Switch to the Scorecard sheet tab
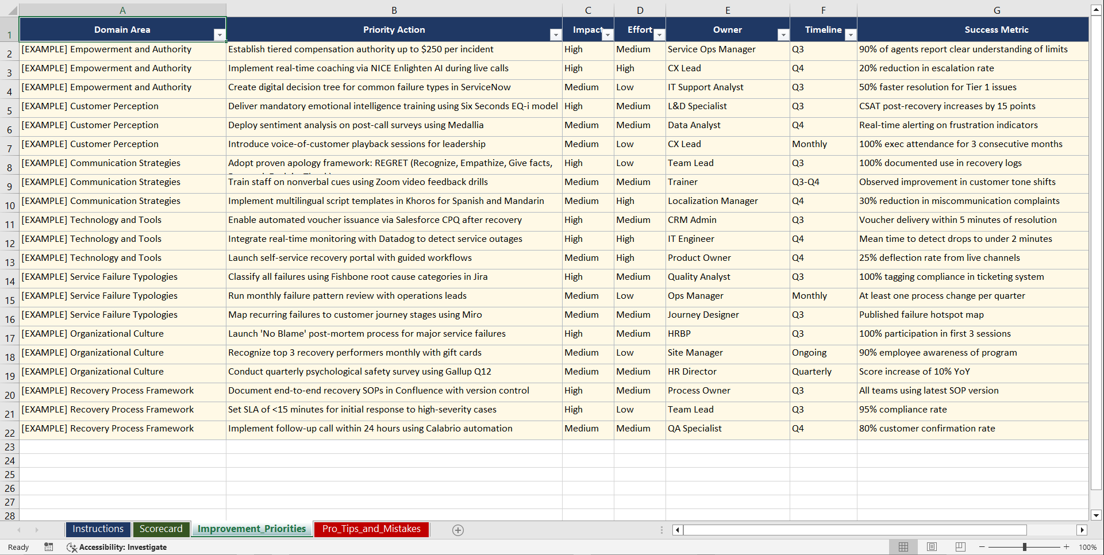Viewport: 1104px width, 555px height. coord(161,529)
